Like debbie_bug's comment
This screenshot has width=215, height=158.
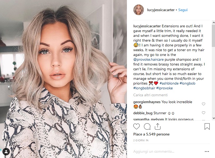pos(204,113)
